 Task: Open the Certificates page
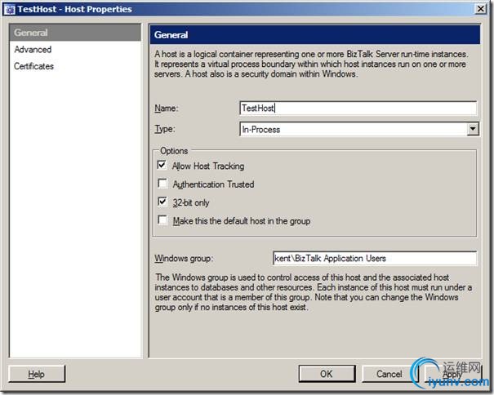[33, 66]
